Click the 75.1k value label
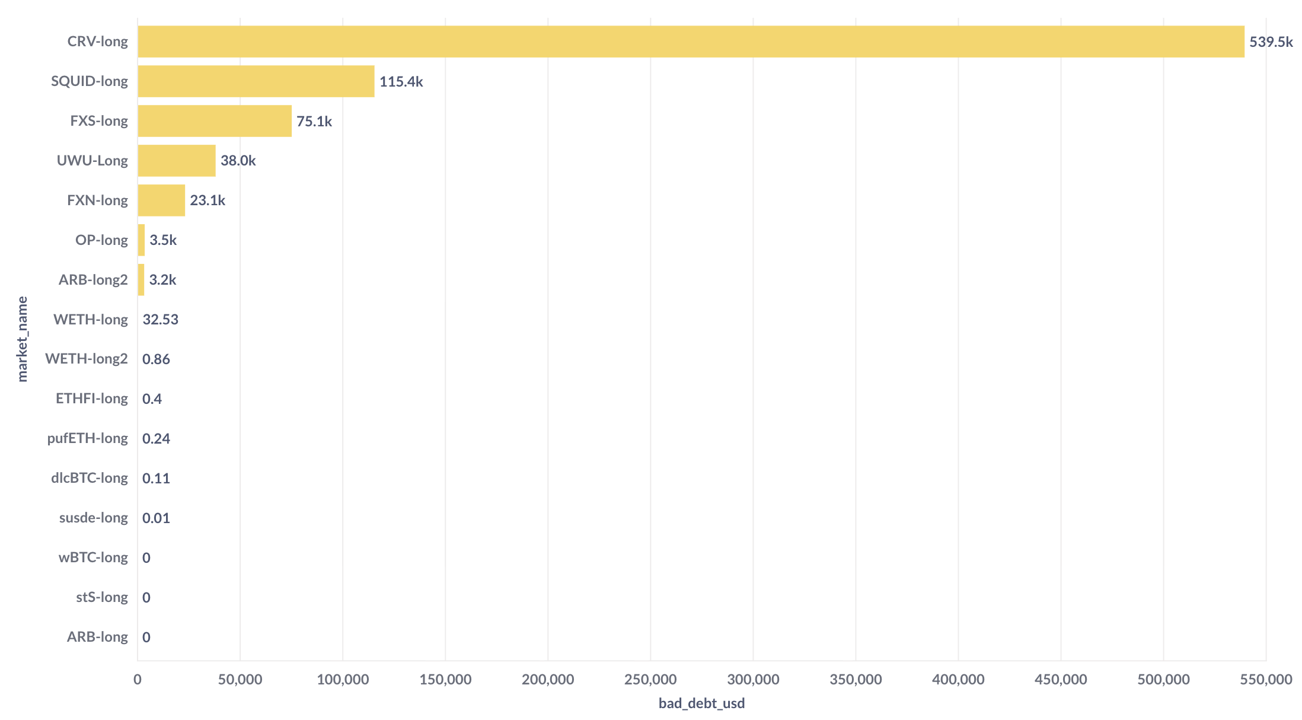 click(x=314, y=122)
